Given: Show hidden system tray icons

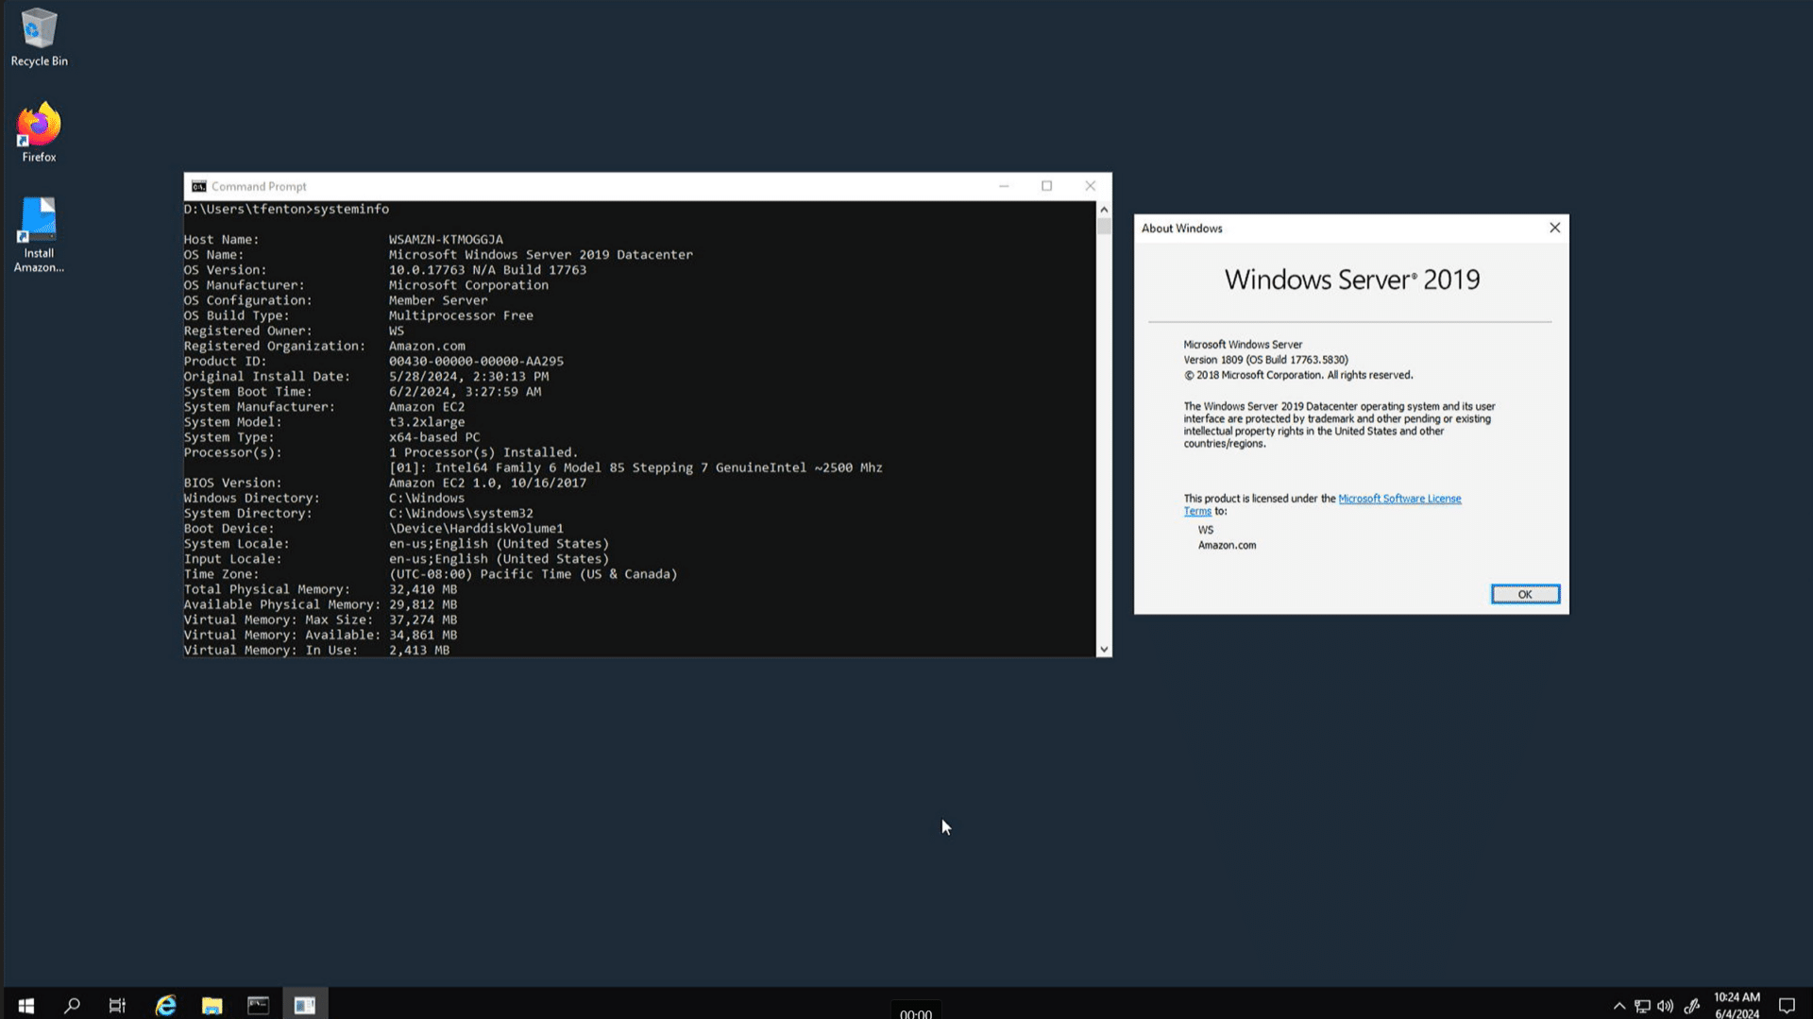Looking at the screenshot, I should click(1619, 1006).
